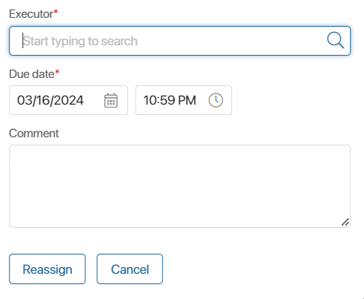Click the bottom area of Comment box

pos(180,217)
